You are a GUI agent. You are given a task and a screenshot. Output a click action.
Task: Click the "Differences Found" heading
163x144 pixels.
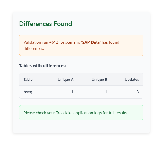pos(46,24)
